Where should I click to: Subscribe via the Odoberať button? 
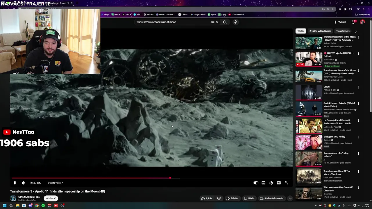pos(51,199)
